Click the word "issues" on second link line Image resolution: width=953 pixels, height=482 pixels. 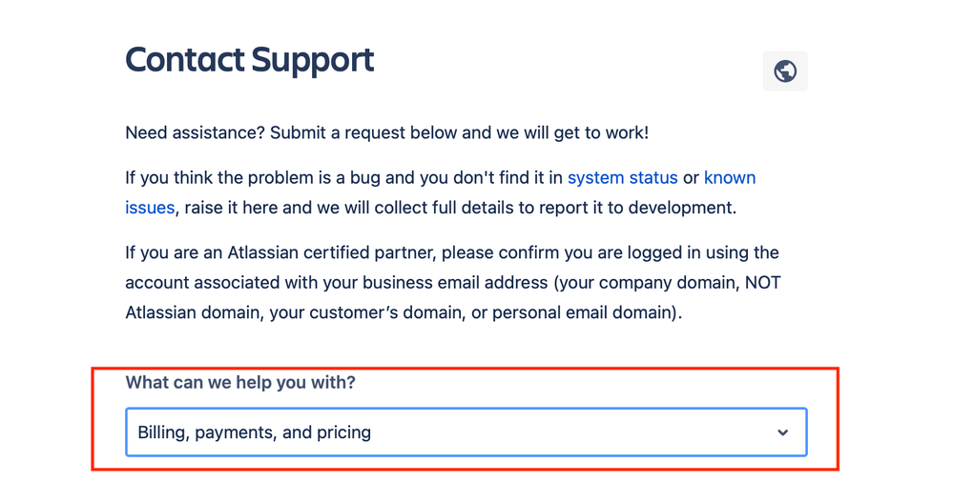(x=150, y=208)
